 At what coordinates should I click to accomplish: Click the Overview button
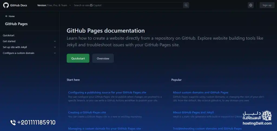tap(103, 58)
